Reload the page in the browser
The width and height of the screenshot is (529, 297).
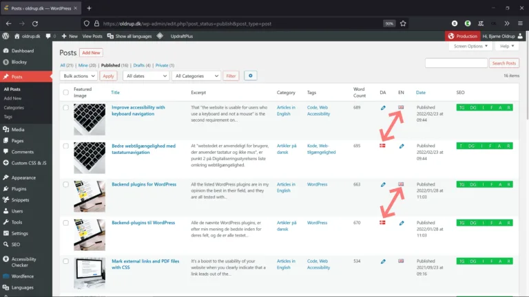pyautogui.click(x=35, y=23)
